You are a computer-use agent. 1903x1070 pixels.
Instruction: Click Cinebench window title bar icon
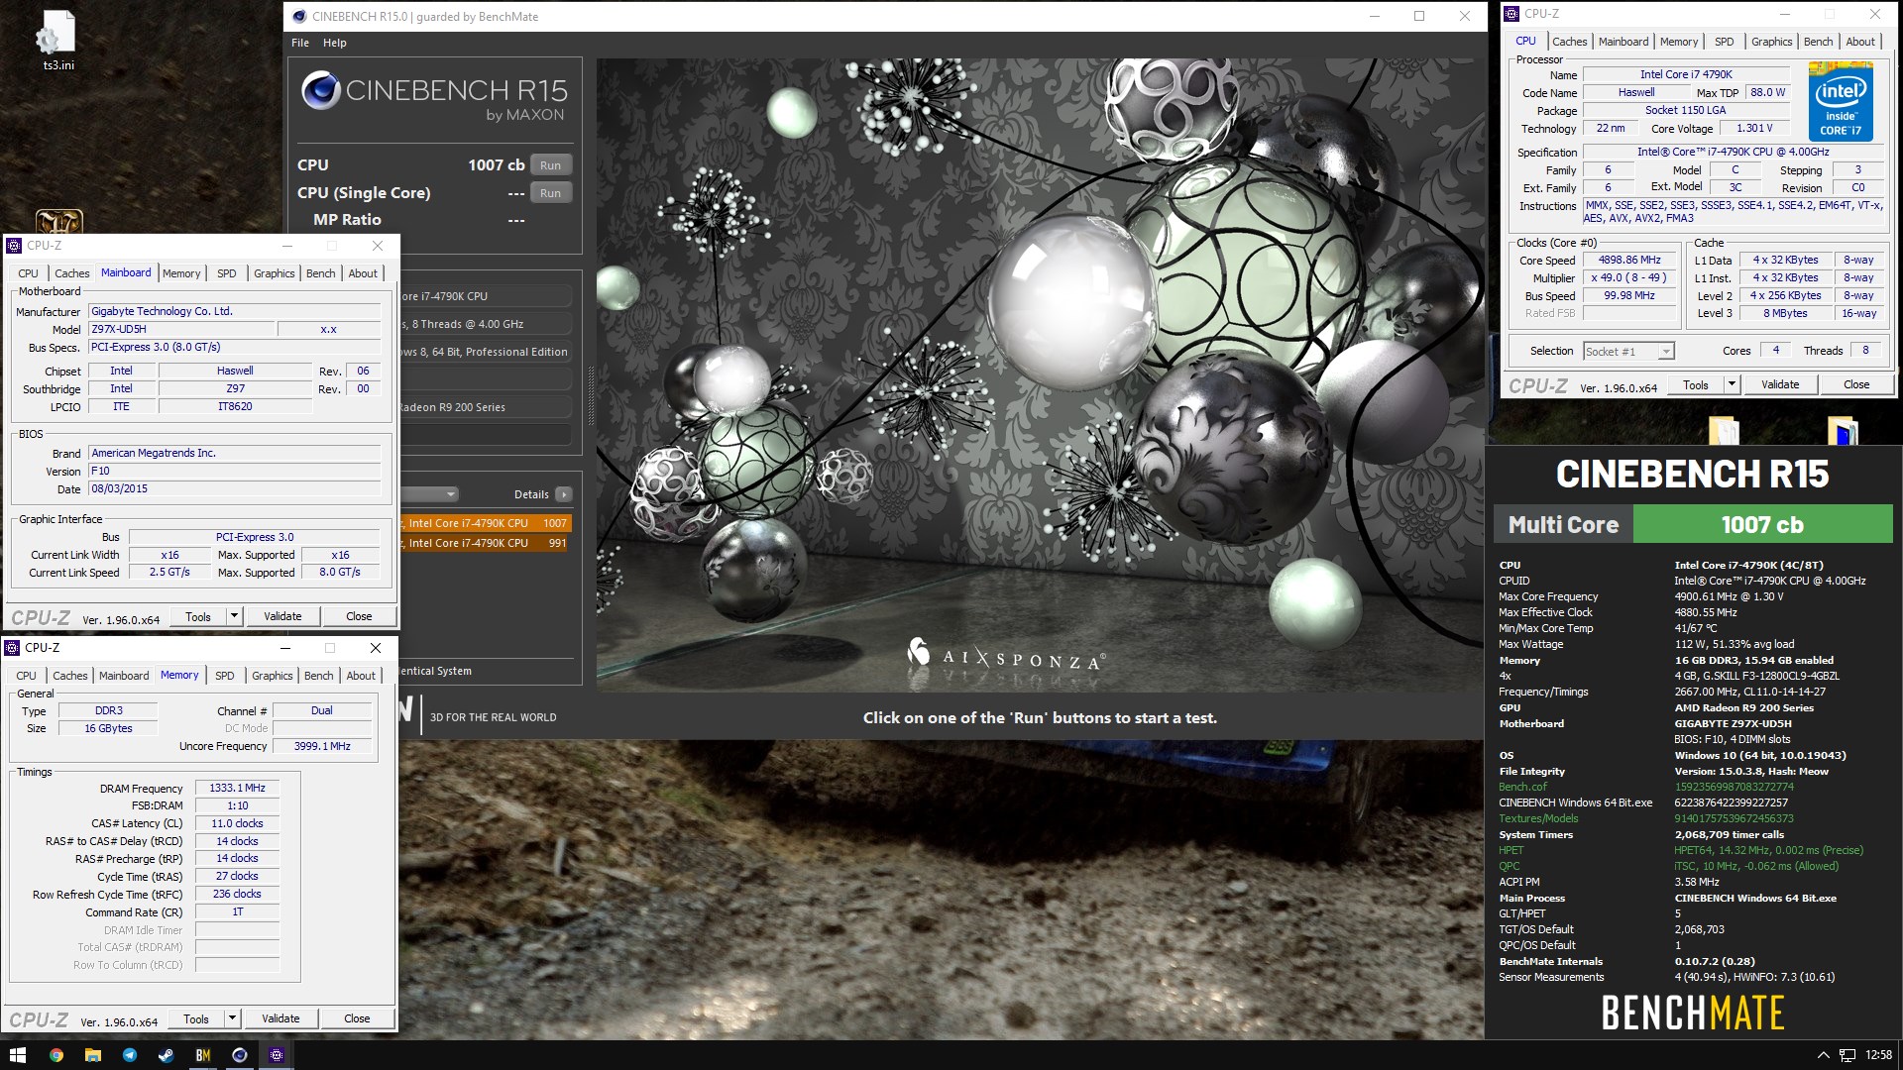point(299,17)
